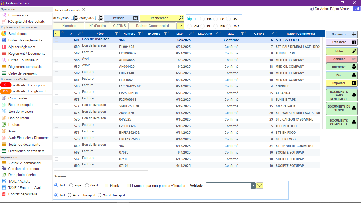Enable the Stock checkbox
Viewport: 361px width, 203px height.
(x=107, y=186)
